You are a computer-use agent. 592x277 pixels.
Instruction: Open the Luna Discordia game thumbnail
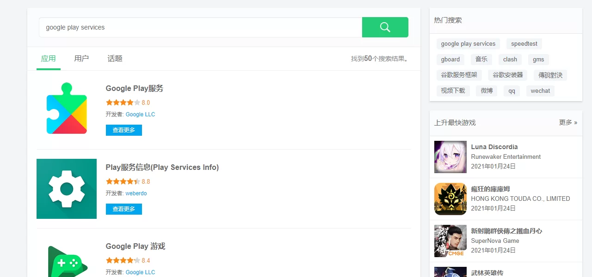pos(450,157)
